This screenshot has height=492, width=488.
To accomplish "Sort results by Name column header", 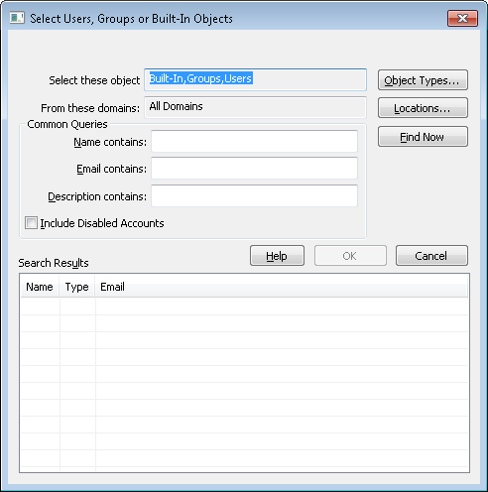I will coord(40,287).
